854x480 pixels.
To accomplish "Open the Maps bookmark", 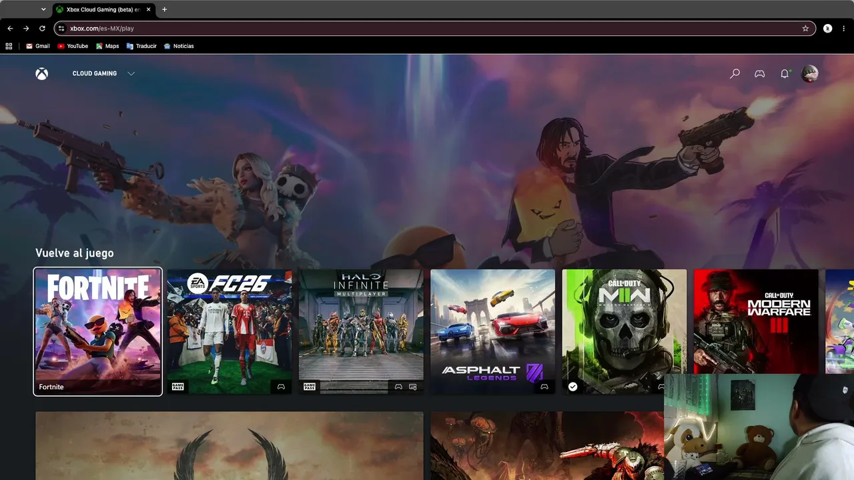I will coord(107,46).
